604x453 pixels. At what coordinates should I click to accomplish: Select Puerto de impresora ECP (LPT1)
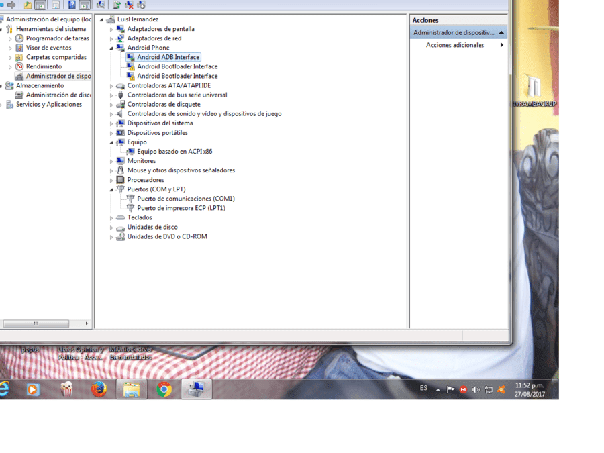click(181, 208)
